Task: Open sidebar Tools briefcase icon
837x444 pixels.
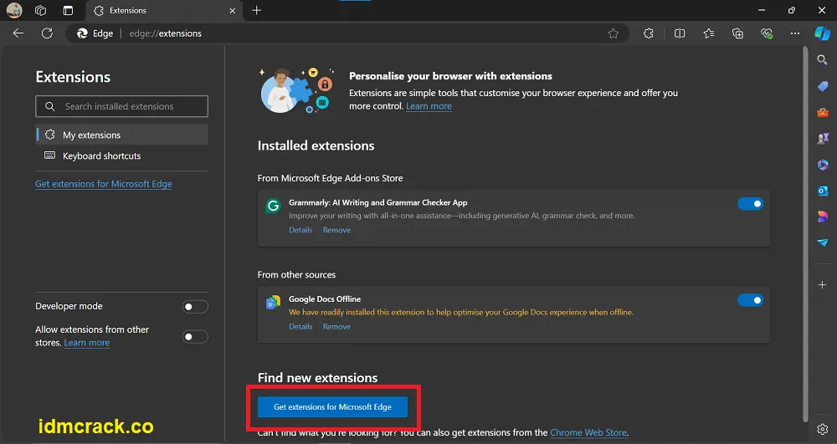Action: (823, 113)
